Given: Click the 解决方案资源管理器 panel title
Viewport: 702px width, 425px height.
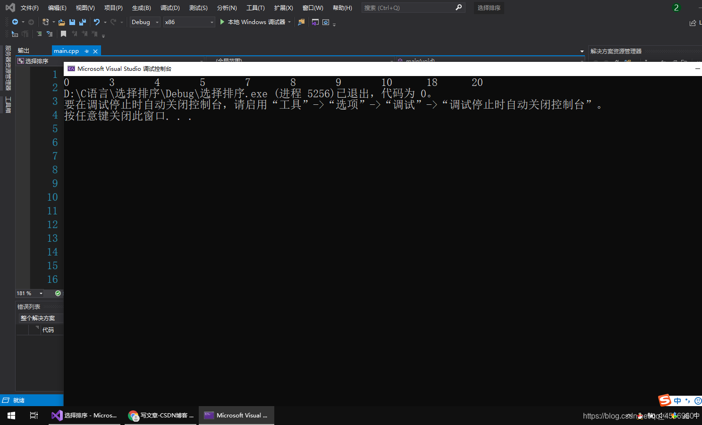Looking at the screenshot, I should click(616, 51).
